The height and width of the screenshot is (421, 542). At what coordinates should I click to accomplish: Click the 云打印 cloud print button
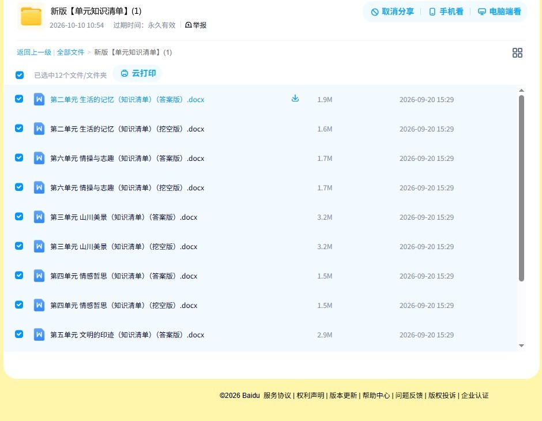point(138,73)
